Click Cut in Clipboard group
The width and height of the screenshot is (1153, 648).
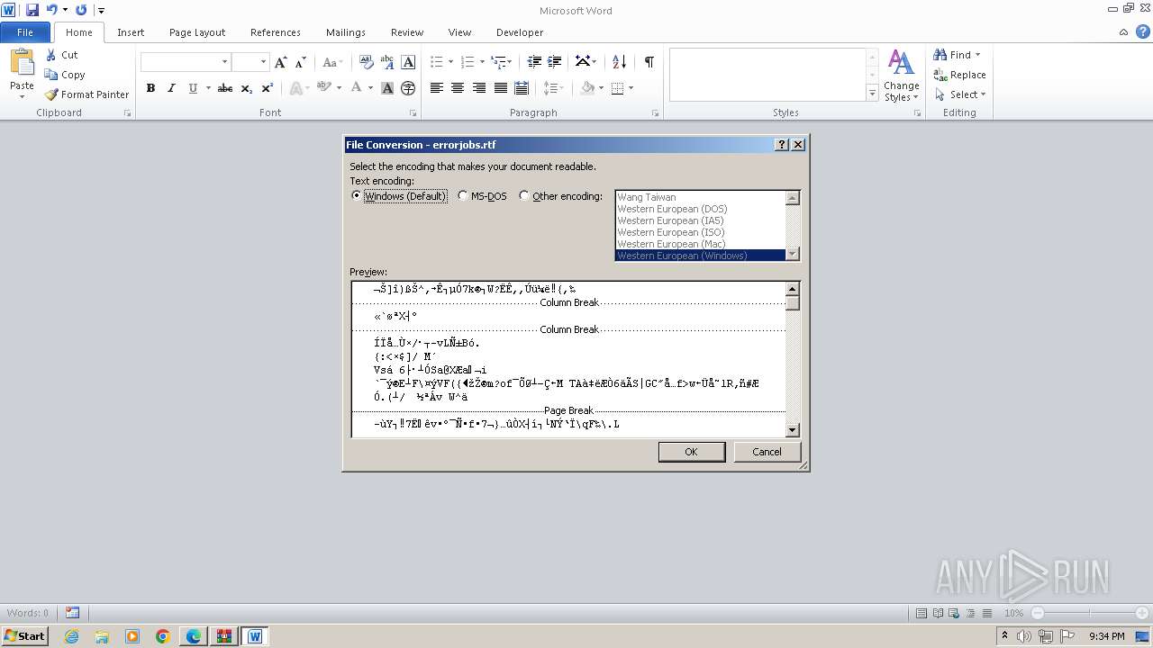[x=62, y=55]
